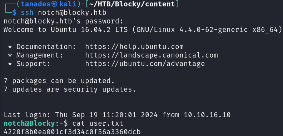The width and height of the screenshot is (283, 136).
Task: Click the ubuntu.com/advantage support URL
Action: (145, 64)
